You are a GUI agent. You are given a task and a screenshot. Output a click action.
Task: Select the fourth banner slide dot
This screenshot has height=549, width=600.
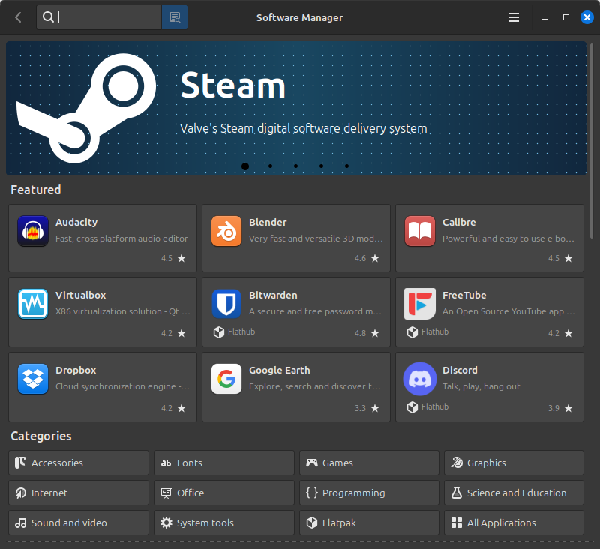(x=322, y=166)
